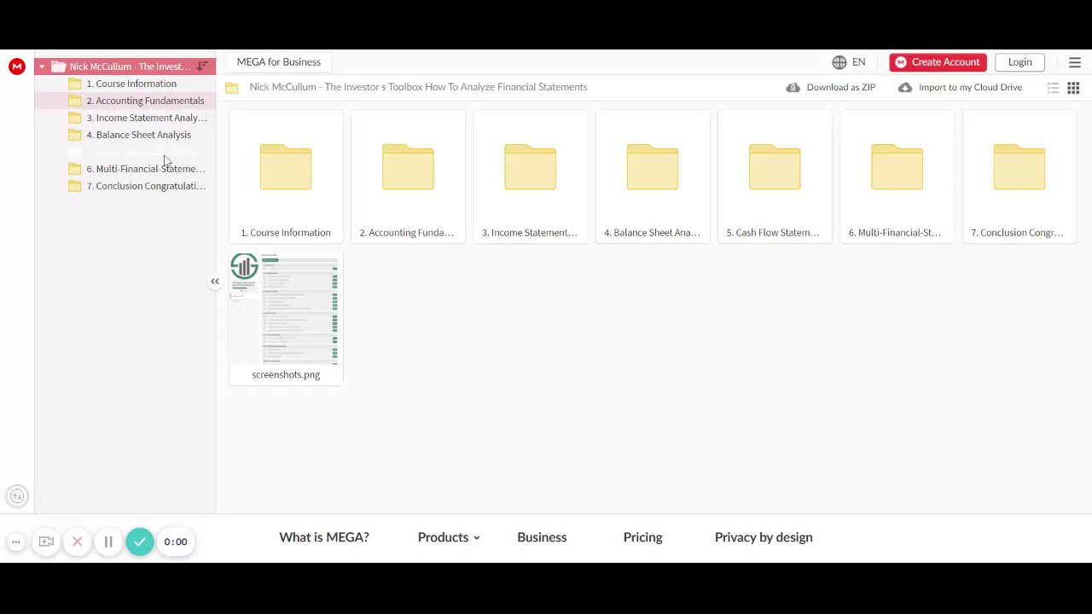The height and width of the screenshot is (614, 1092).
Task: Click the Pricing footer link
Action: 642,537
